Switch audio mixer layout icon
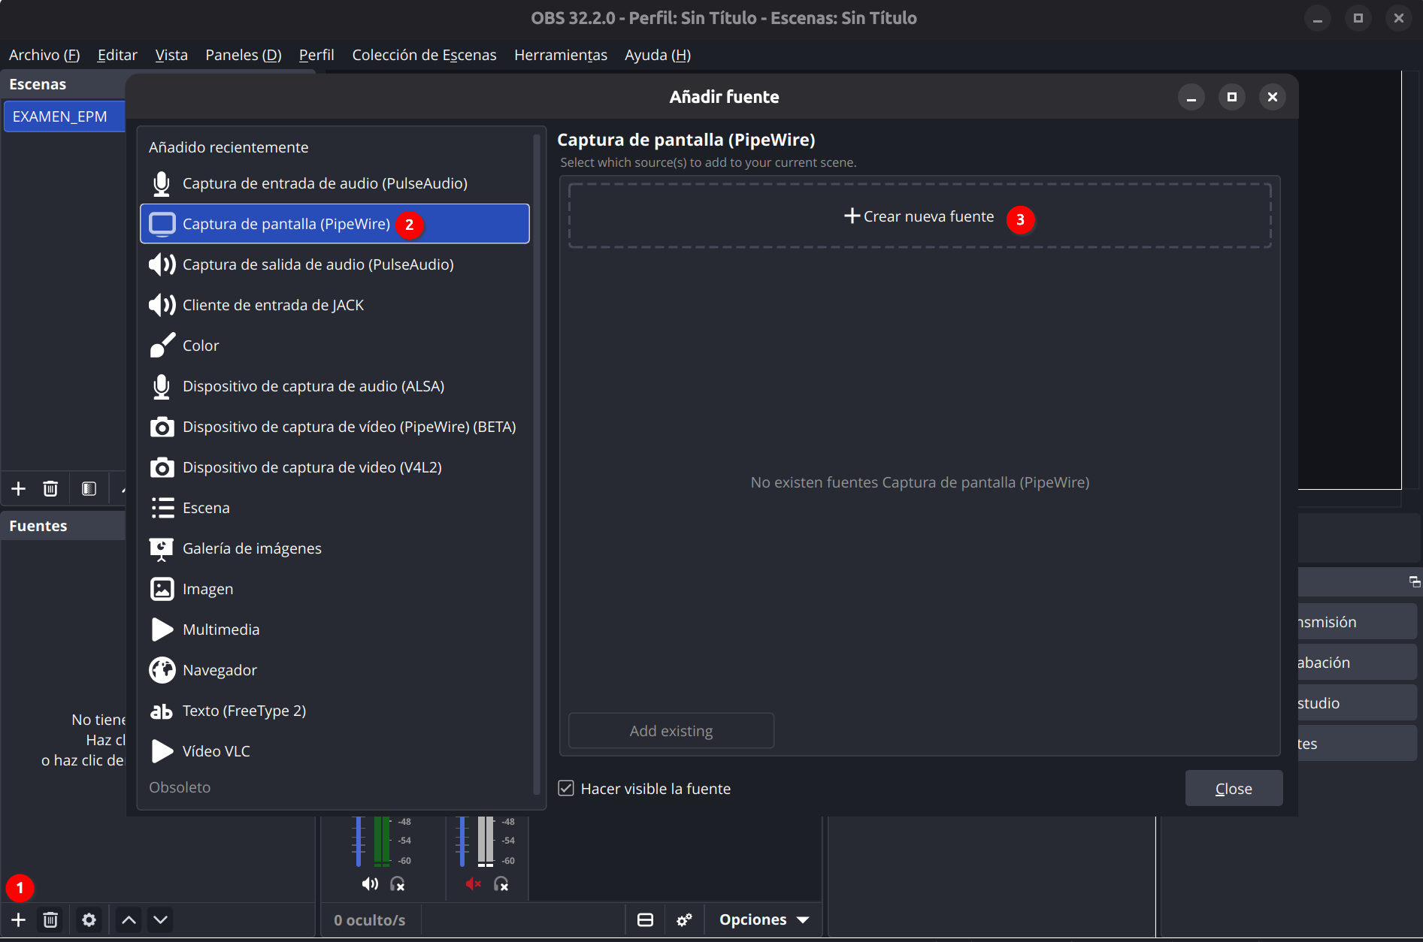1423x942 pixels. pyautogui.click(x=645, y=919)
